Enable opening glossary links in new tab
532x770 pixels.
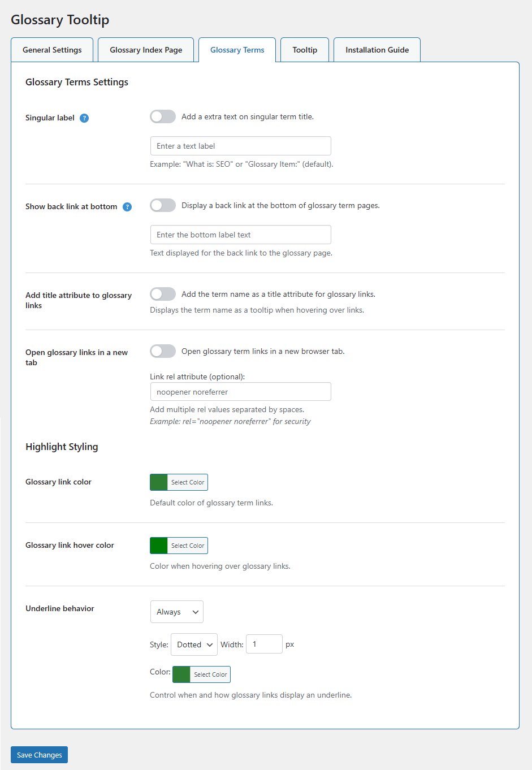(x=163, y=351)
